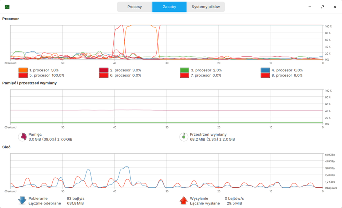Image resolution: width=342 pixels, height=208 pixels.
Task: Open the green 3. procesor color picker
Action: (185, 70)
